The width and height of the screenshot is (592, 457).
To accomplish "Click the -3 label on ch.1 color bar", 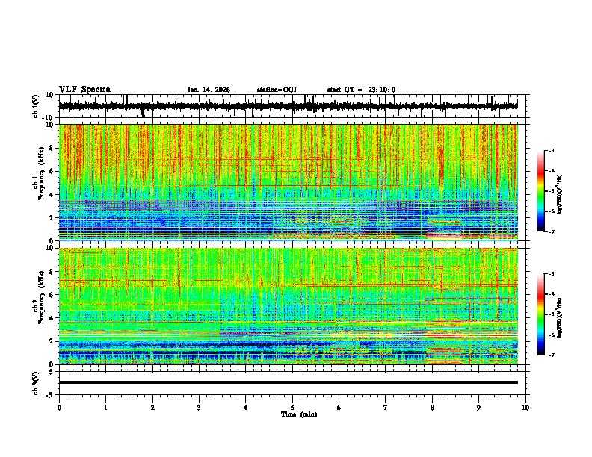I will pos(552,150).
